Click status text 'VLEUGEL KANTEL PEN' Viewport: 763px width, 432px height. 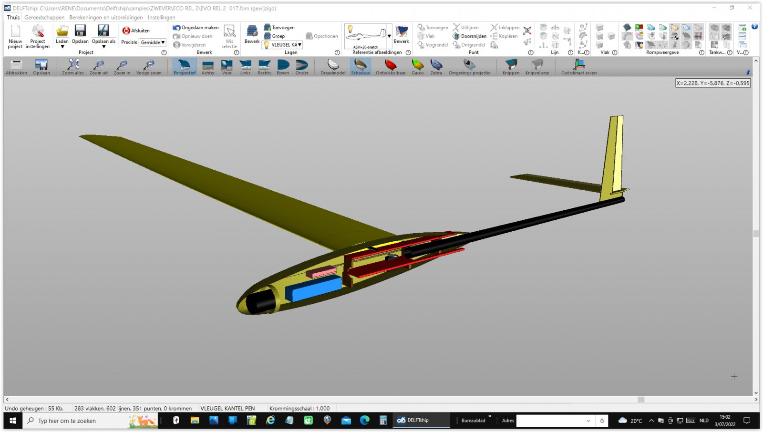click(227, 409)
